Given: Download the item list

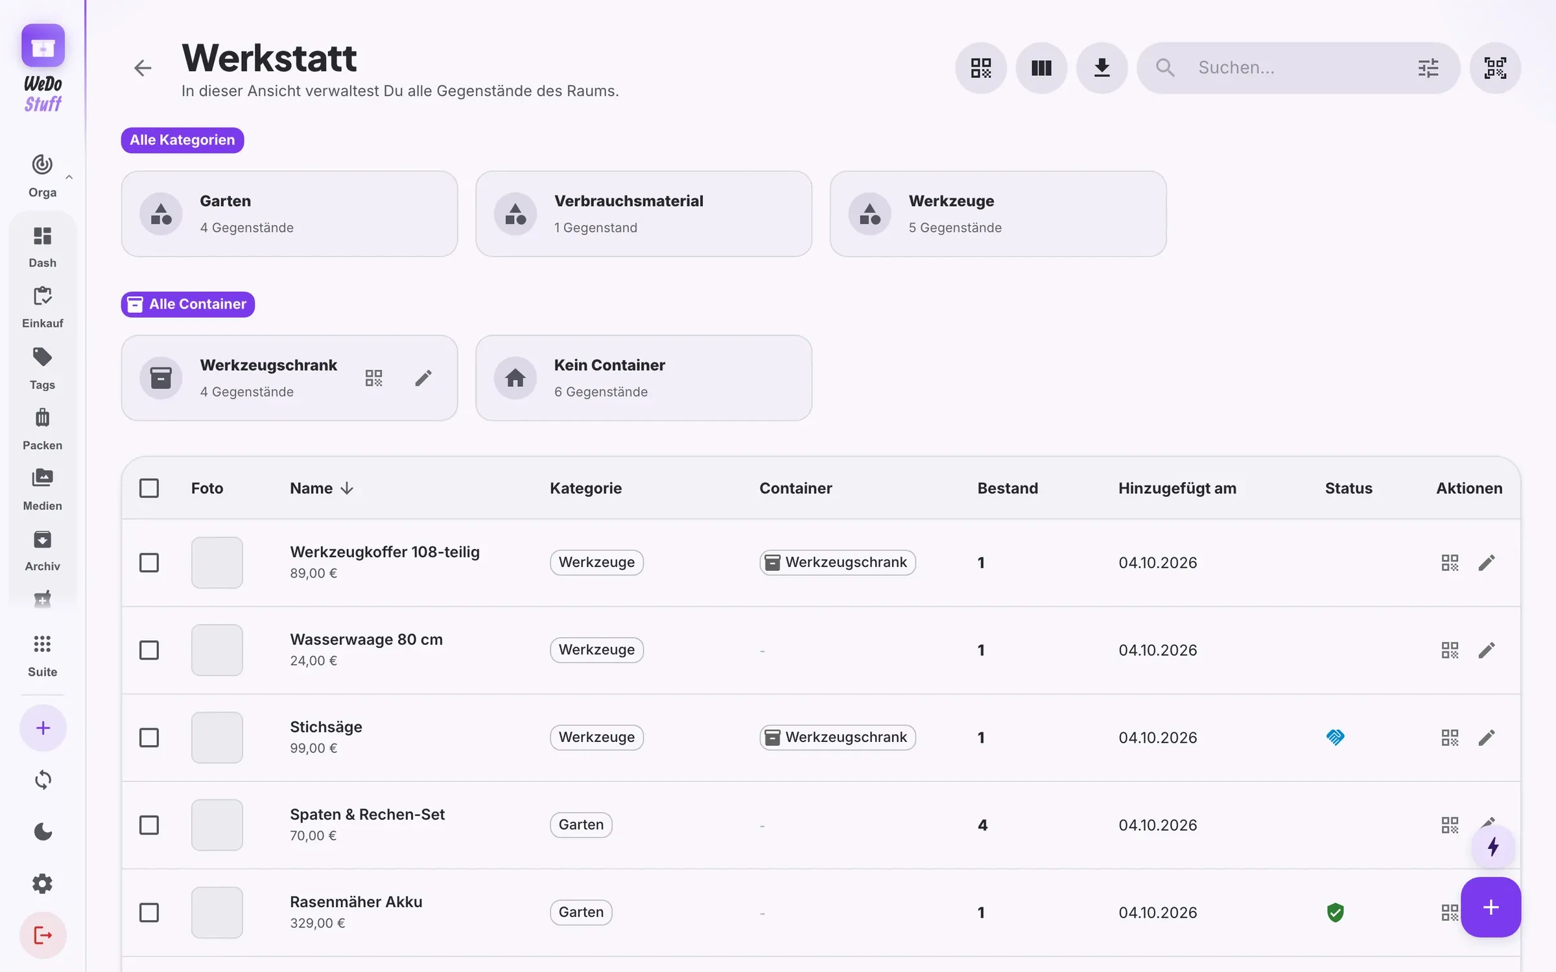Looking at the screenshot, I should click(x=1102, y=68).
